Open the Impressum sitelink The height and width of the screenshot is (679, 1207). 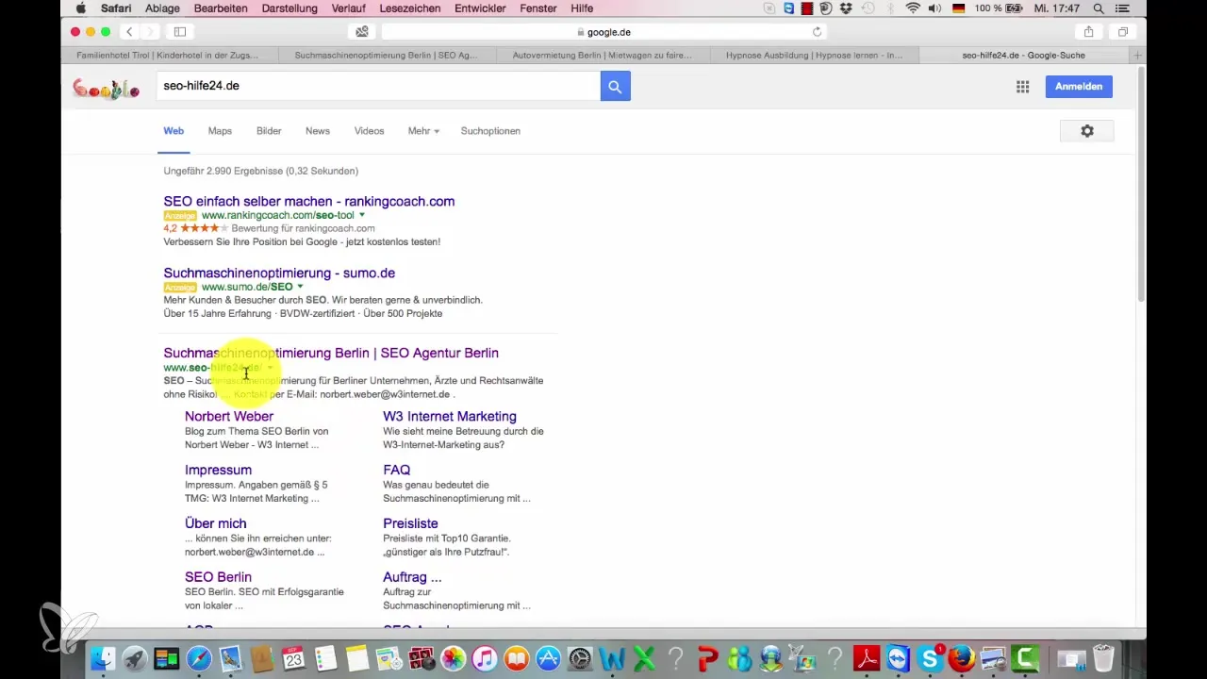tap(218, 470)
